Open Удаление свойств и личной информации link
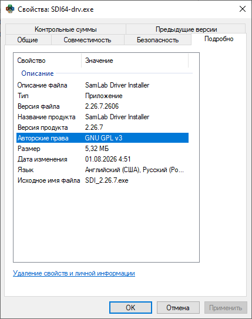This screenshot has height=319, width=252. pos(74,273)
